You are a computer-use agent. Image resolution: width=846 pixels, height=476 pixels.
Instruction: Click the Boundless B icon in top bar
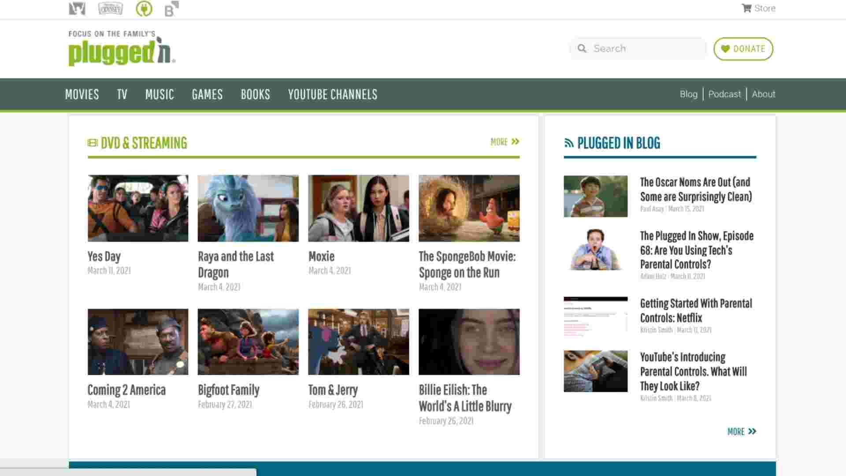171,8
